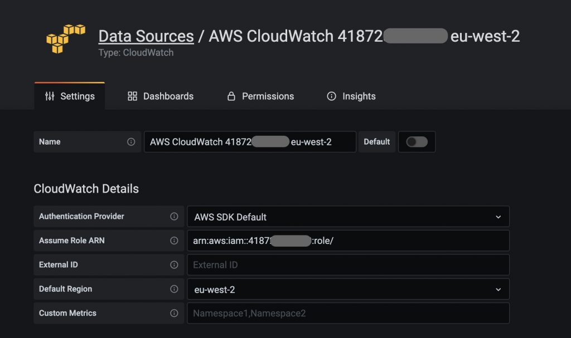This screenshot has width=571, height=338.
Task: Click the 'Custom Metrics' field label
Action: coord(67,313)
